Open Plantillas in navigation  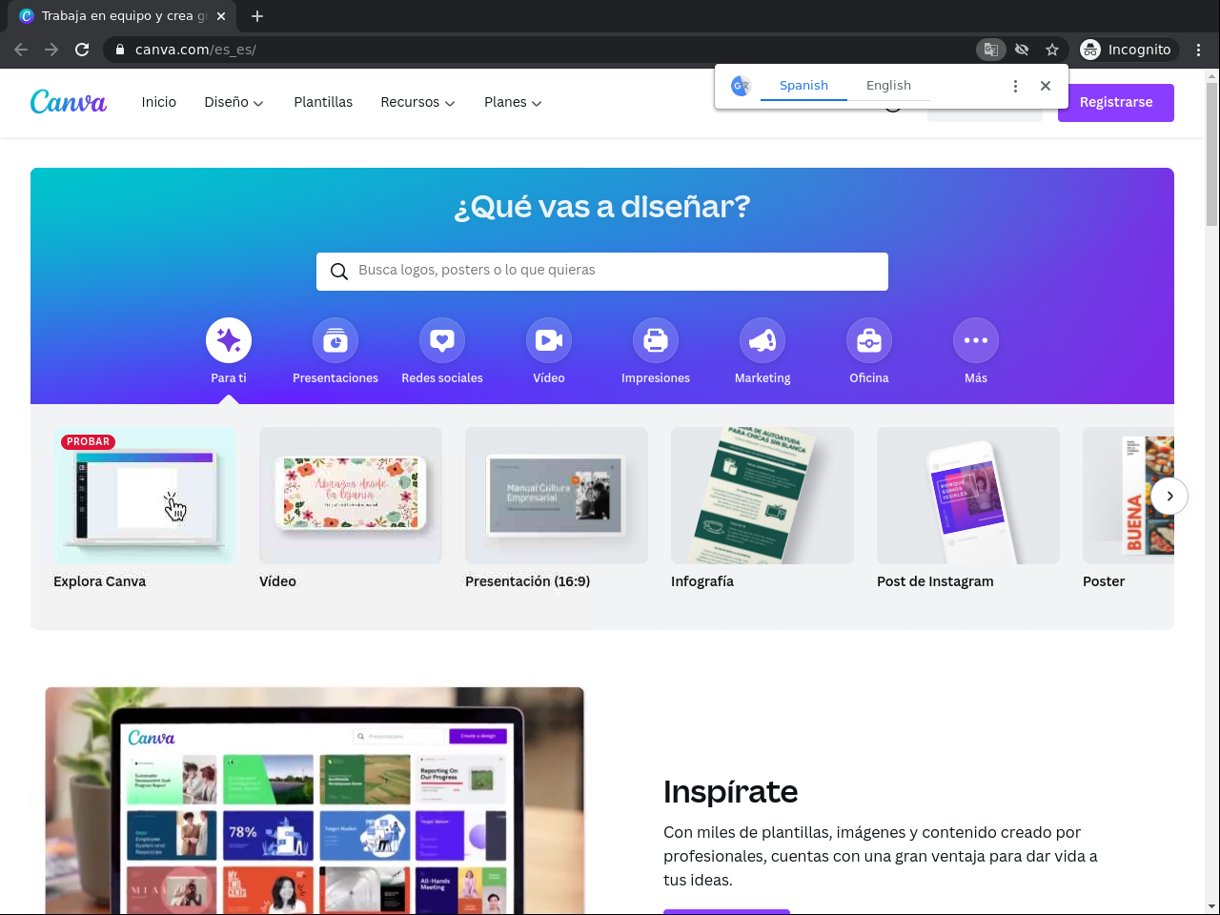coord(323,102)
